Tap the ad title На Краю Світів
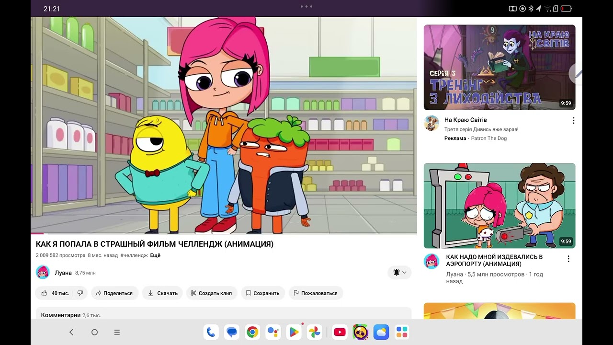The width and height of the screenshot is (613, 345). pyautogui.click(x=465, y=120)
